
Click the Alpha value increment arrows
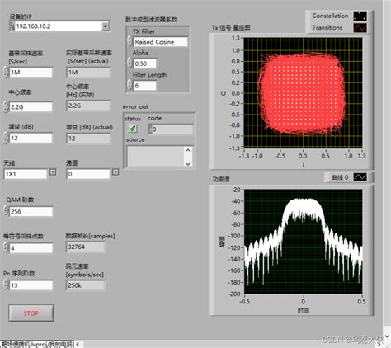point(130,63)
